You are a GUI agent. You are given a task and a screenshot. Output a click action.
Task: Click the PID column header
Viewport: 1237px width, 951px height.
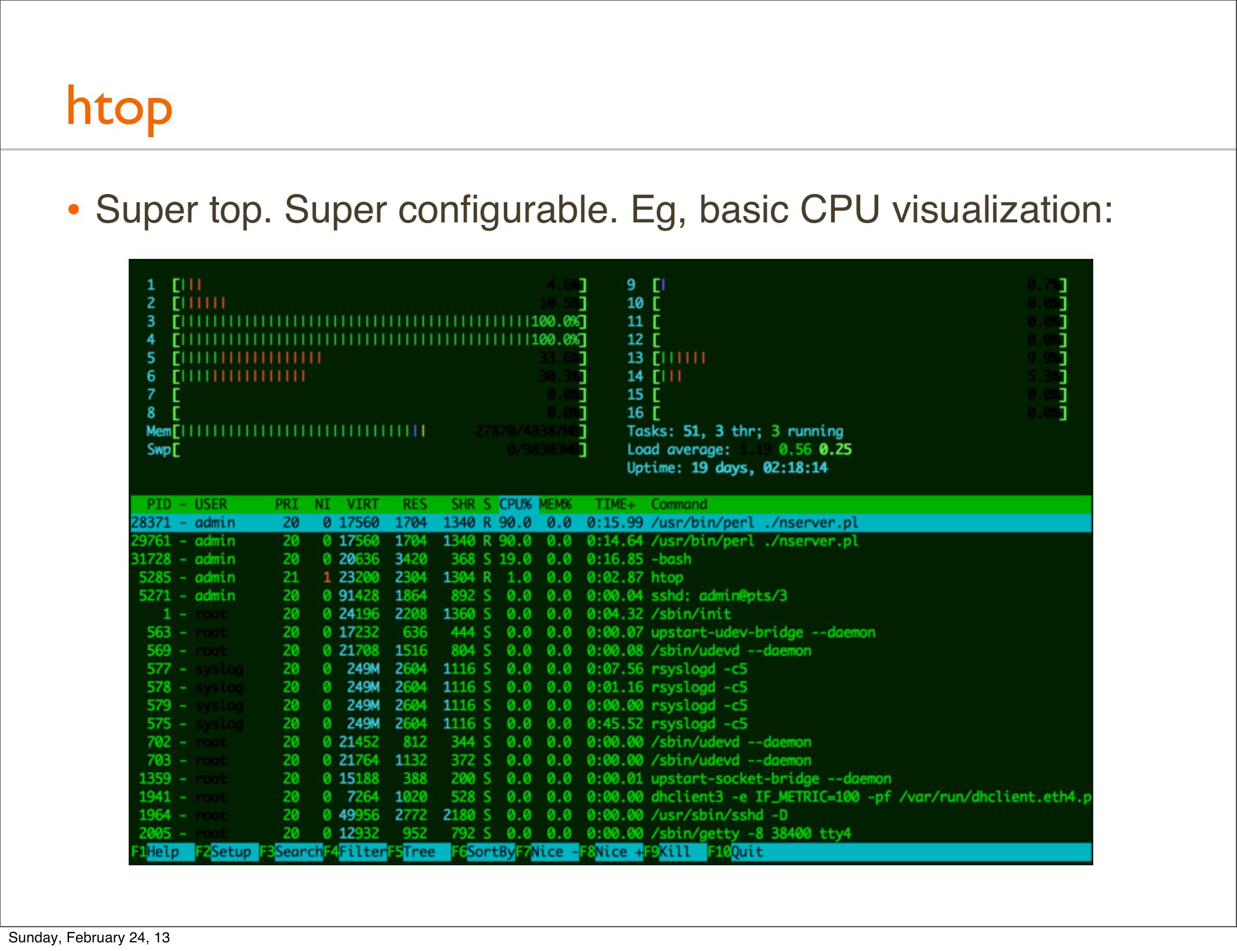158,504
